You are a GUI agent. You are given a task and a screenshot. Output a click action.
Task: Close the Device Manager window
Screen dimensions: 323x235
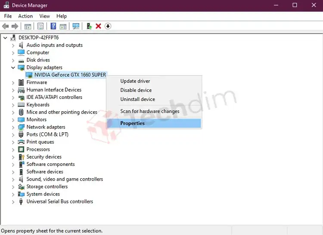(x=314, y=5)
